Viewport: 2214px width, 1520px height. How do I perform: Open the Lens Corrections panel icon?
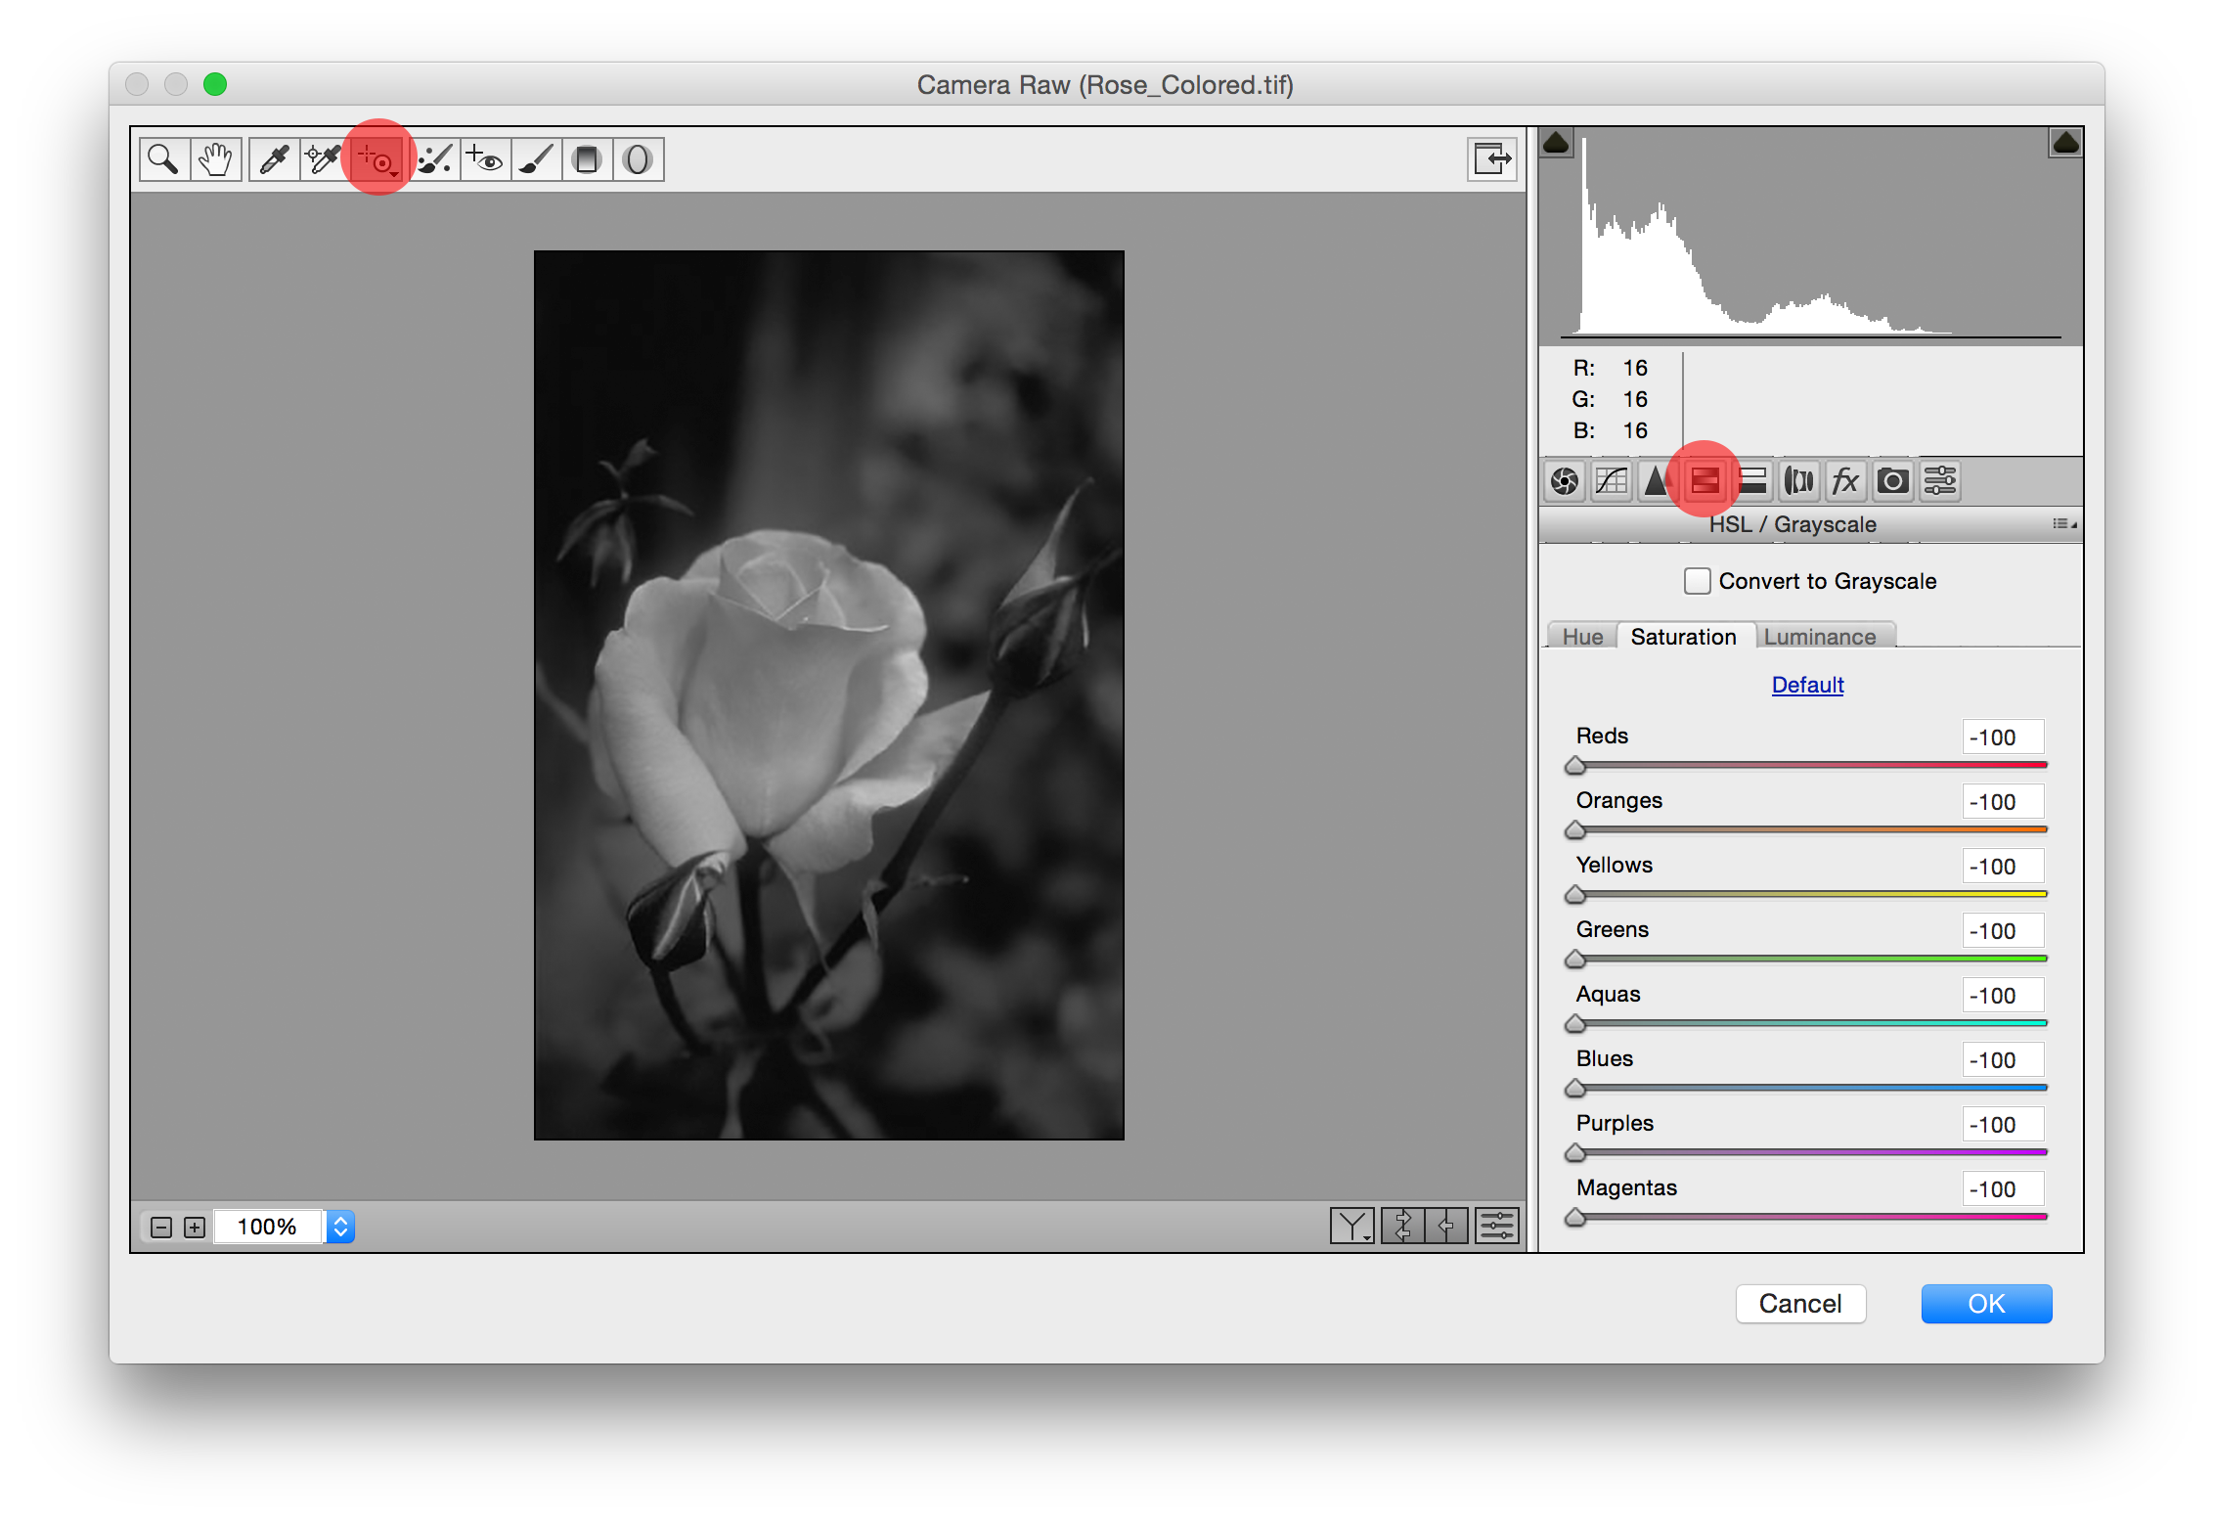pyautogui.click(x=1798, y=481)
